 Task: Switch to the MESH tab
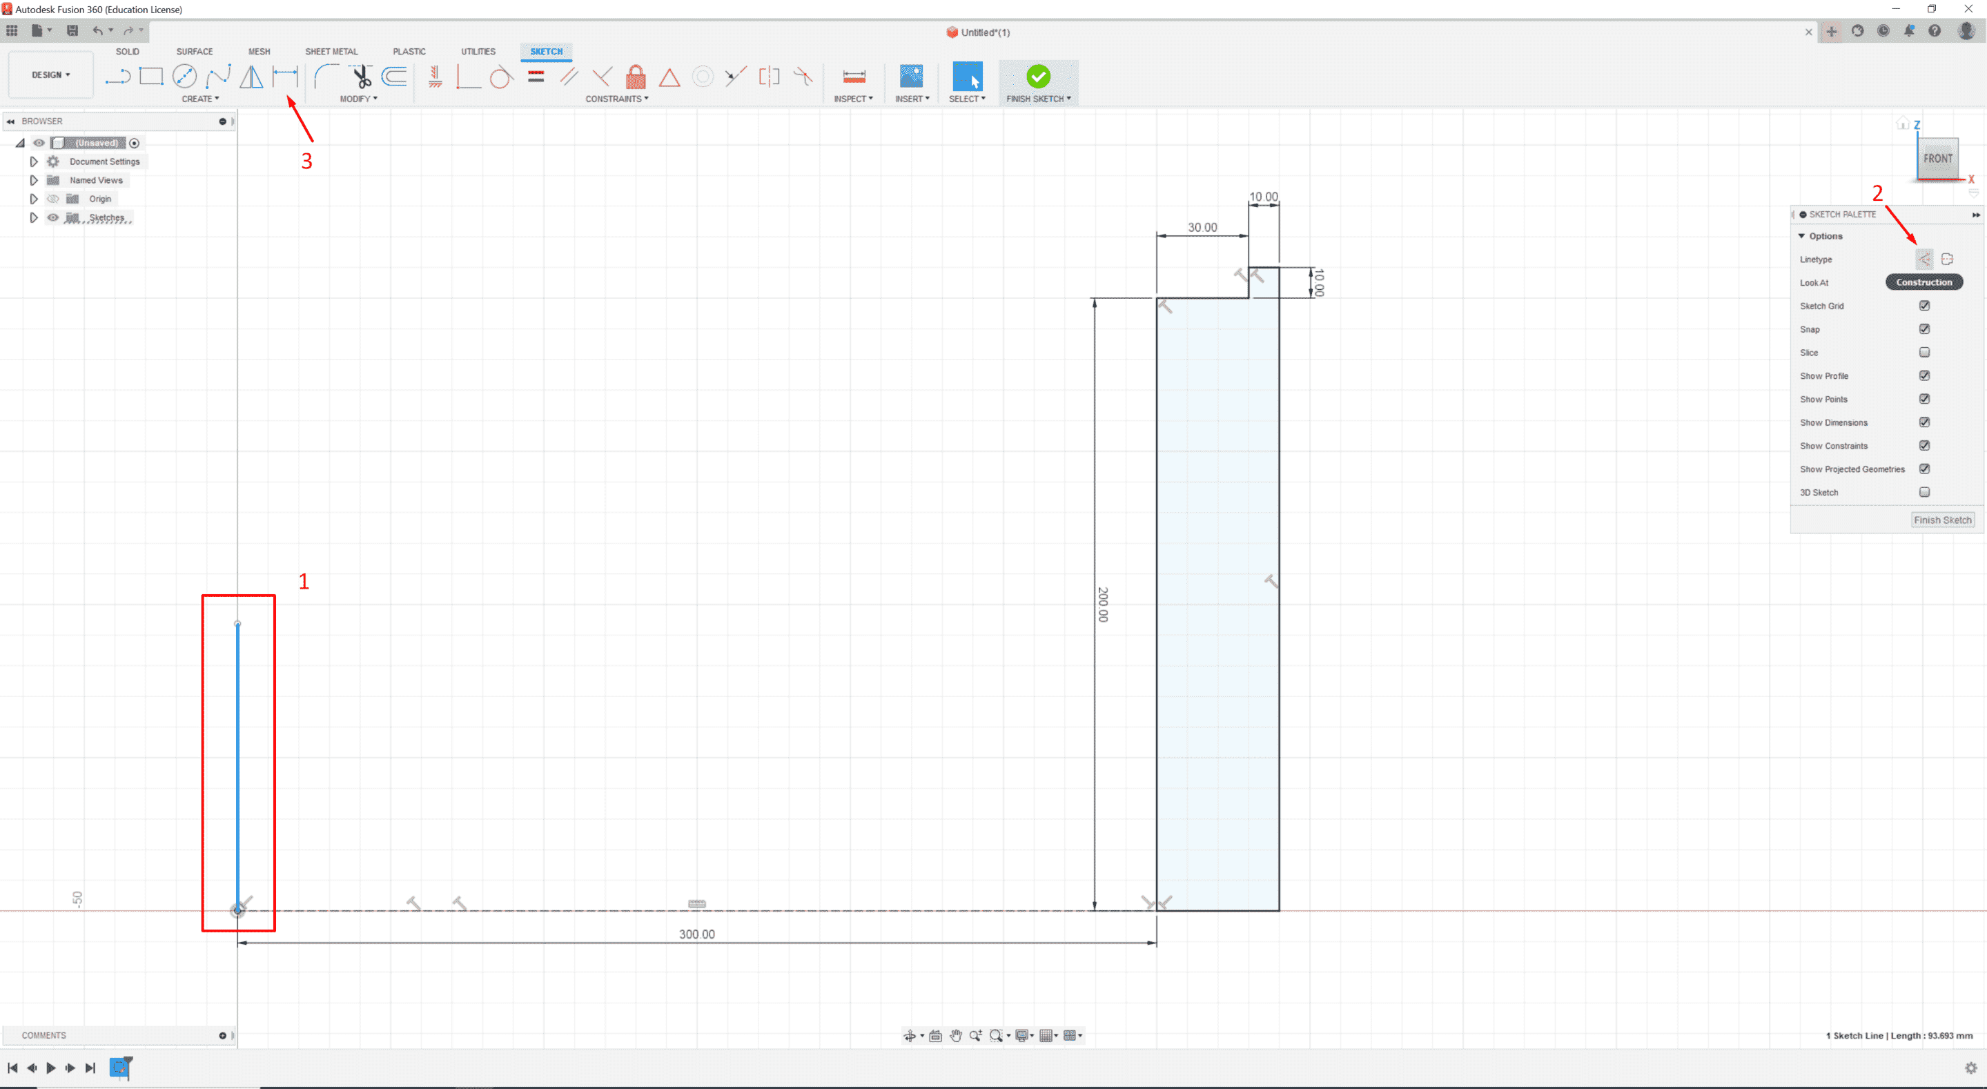260,52
